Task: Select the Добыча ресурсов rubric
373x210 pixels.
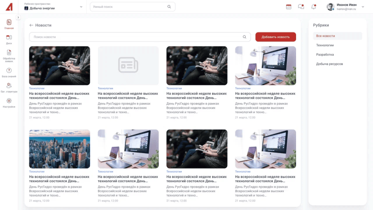Action: coord(330,64)
